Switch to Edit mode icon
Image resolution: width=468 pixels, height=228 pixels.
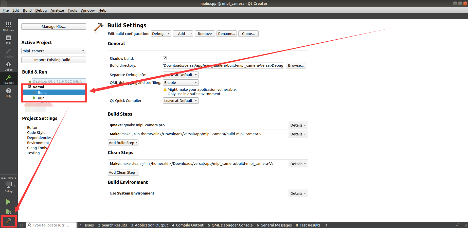[x=9, y=40]
